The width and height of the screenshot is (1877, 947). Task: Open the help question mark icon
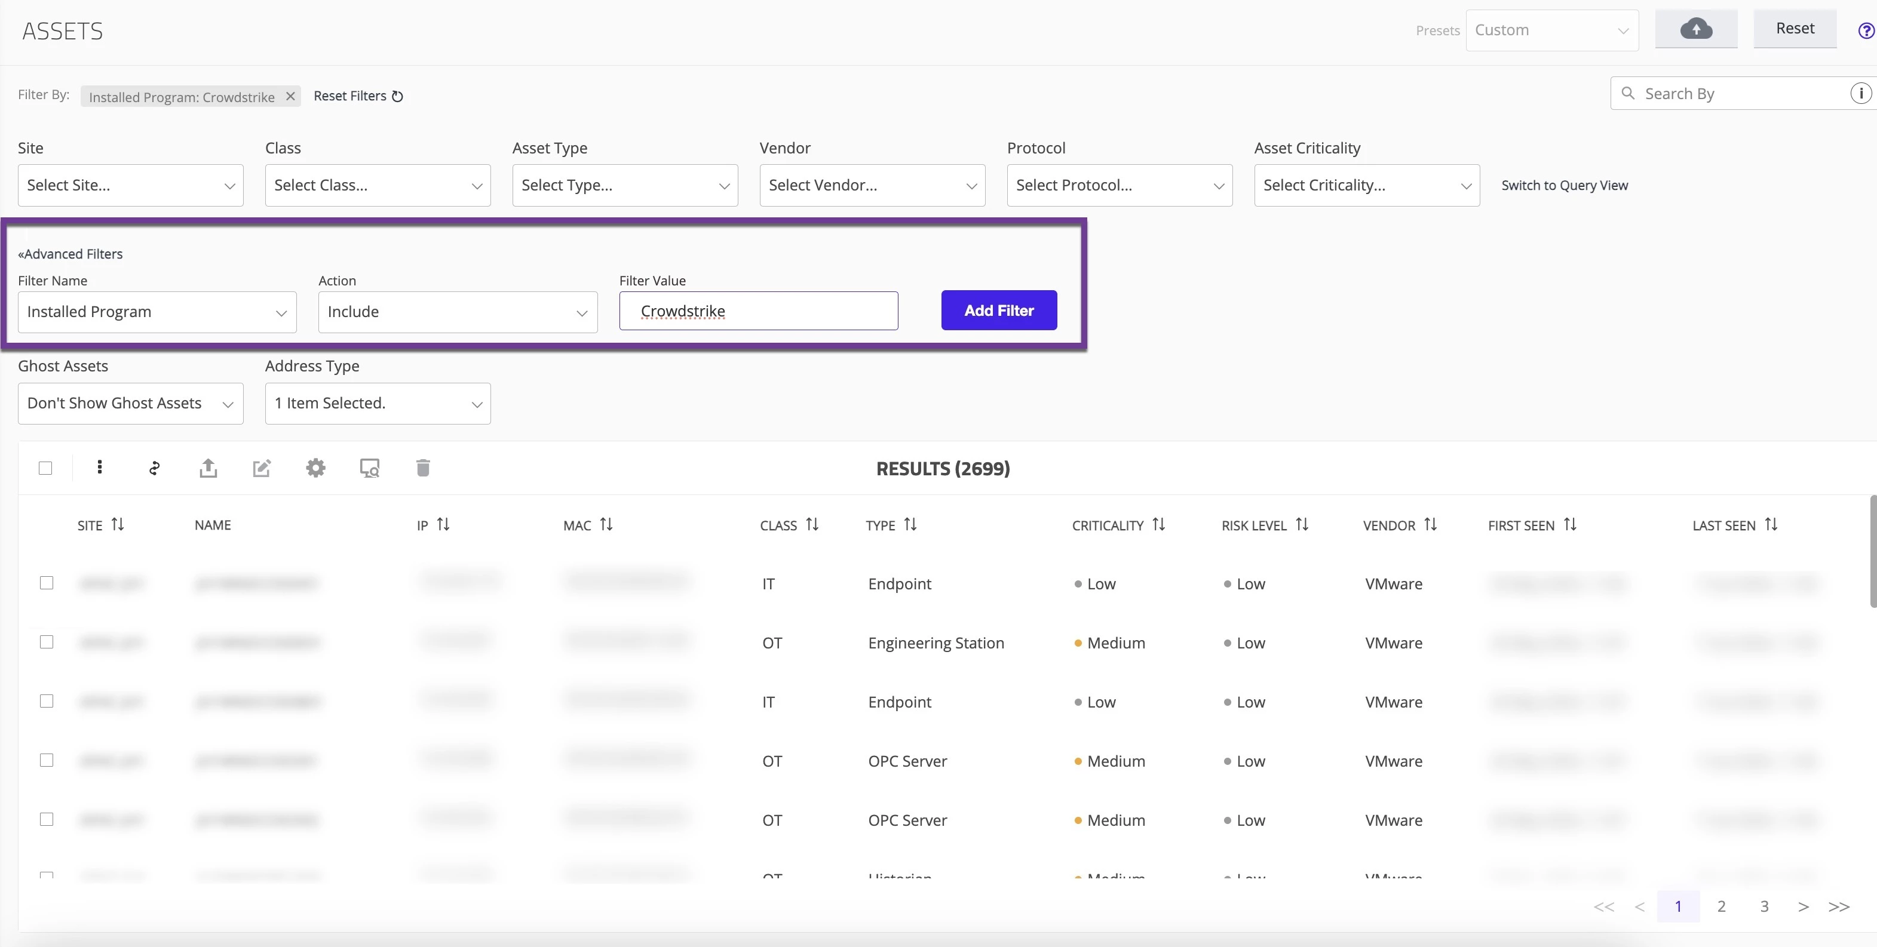1865,30
